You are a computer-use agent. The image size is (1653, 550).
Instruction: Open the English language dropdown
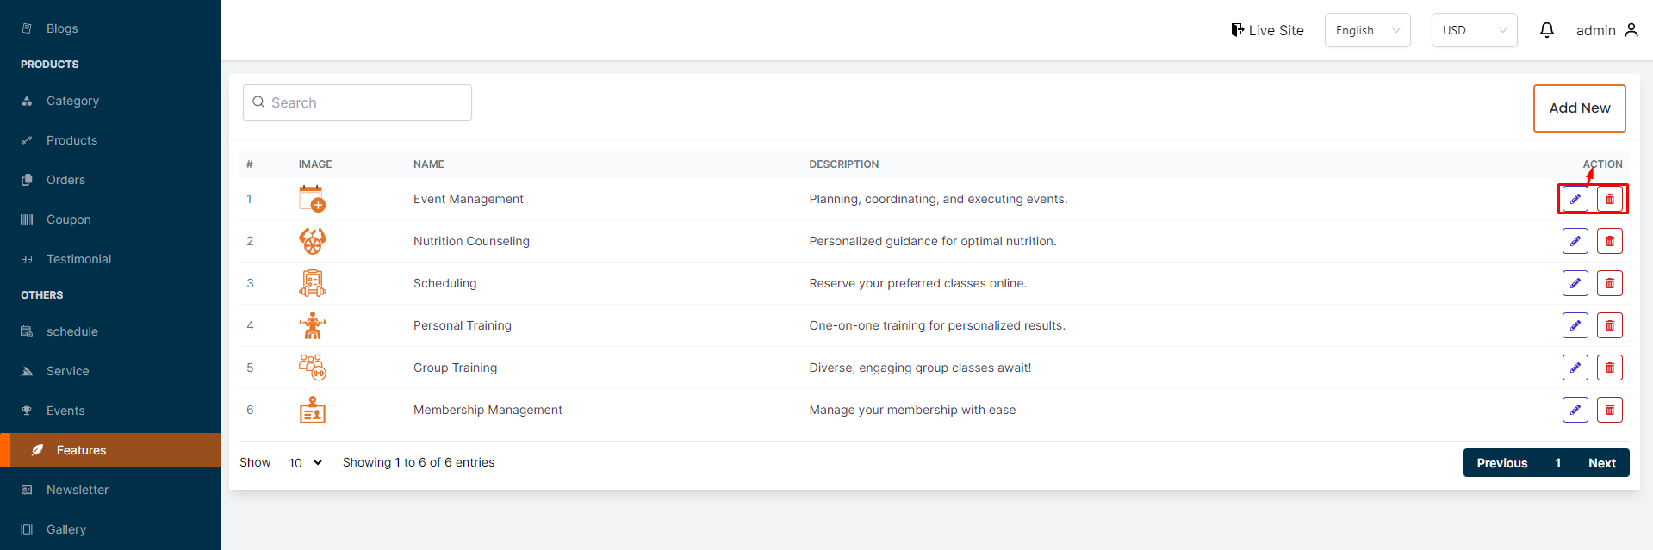tap(1367, 30)
